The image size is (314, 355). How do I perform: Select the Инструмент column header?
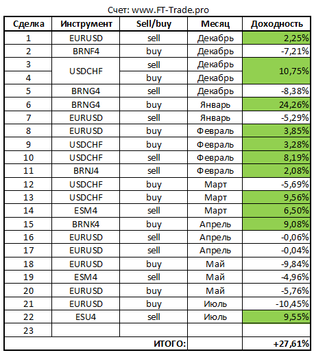[86, 24]
